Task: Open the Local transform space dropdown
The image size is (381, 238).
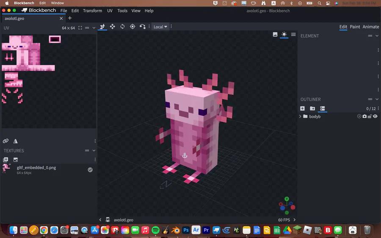Action: click(x=160, y=27)
